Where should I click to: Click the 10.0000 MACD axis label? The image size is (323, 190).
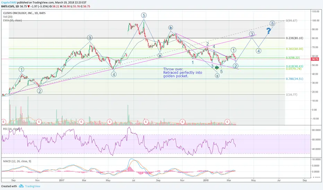pyautogui.click(x=316, y=159)
